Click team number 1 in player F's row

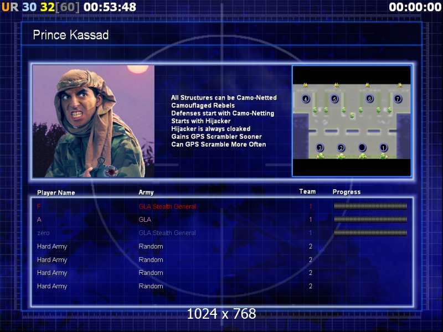click(311, 206)
